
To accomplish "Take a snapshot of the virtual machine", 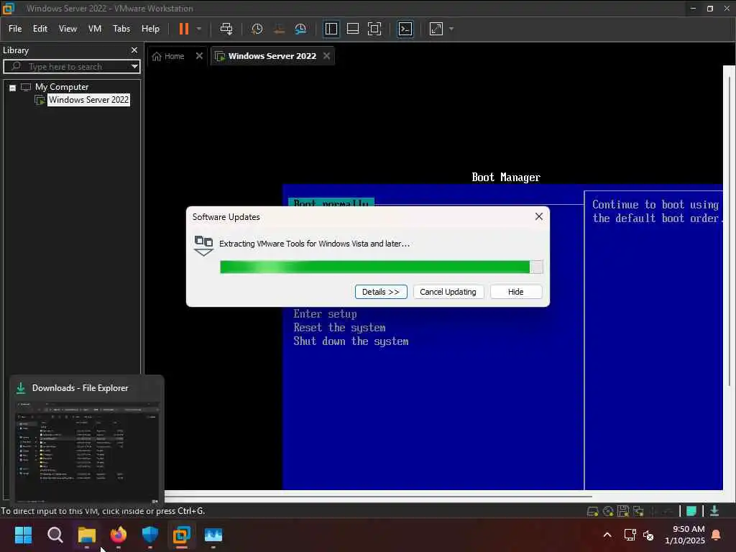I will click(257, 29).
